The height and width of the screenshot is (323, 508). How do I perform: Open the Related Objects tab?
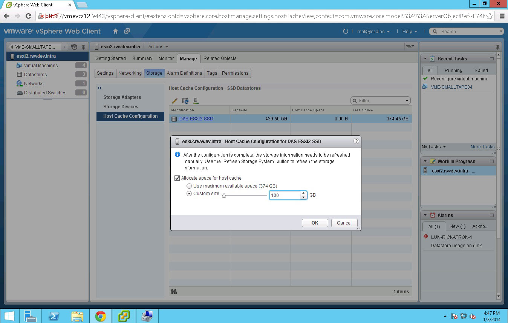(x=220, y=58)
